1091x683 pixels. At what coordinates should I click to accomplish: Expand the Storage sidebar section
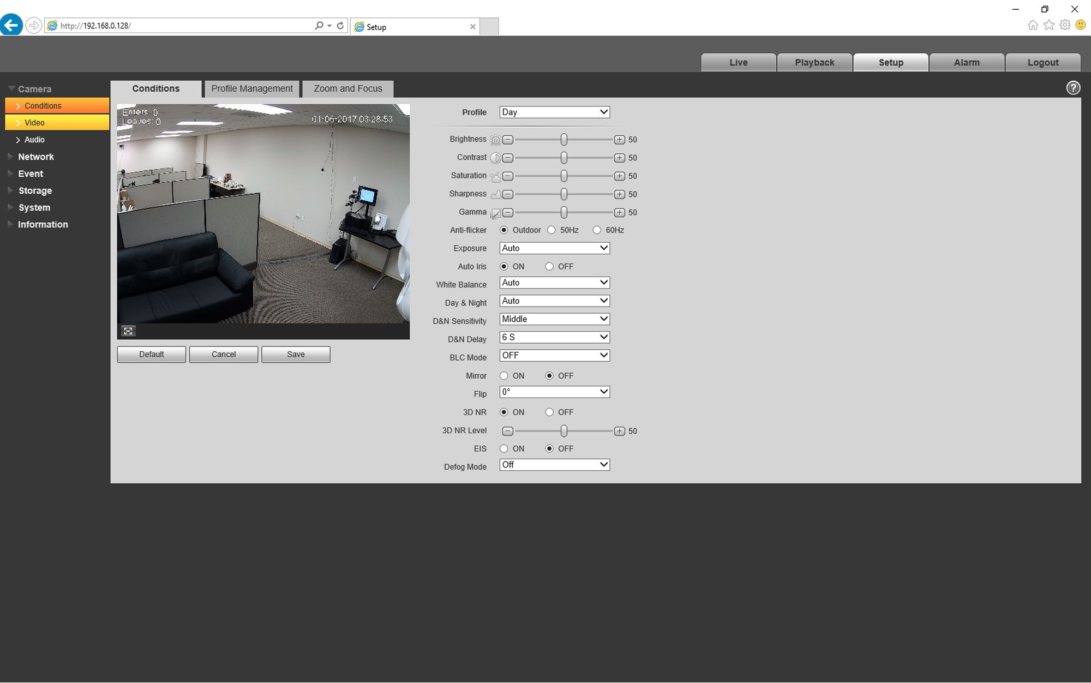click(35, 191)
